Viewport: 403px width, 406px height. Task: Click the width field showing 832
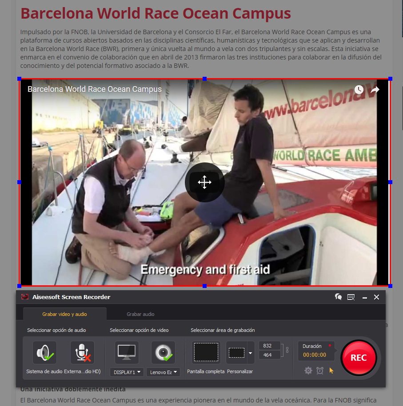point(269,346)
